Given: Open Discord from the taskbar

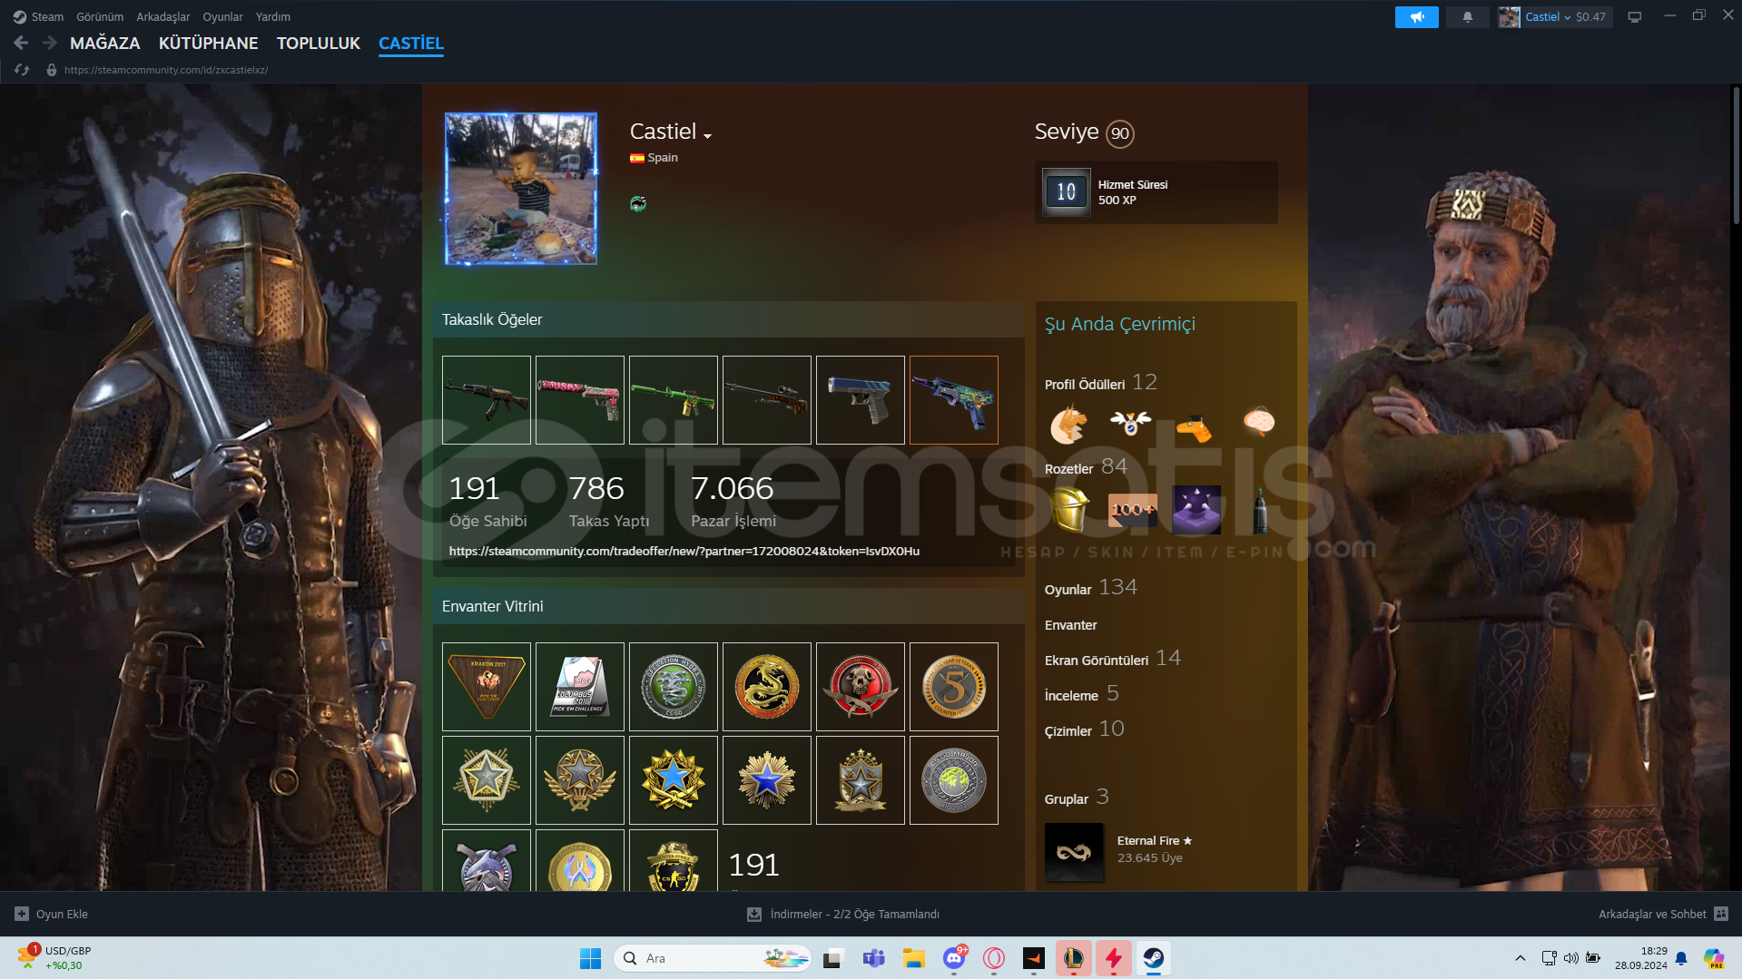Looking at the screenshot, I should [x=954, y=958].
